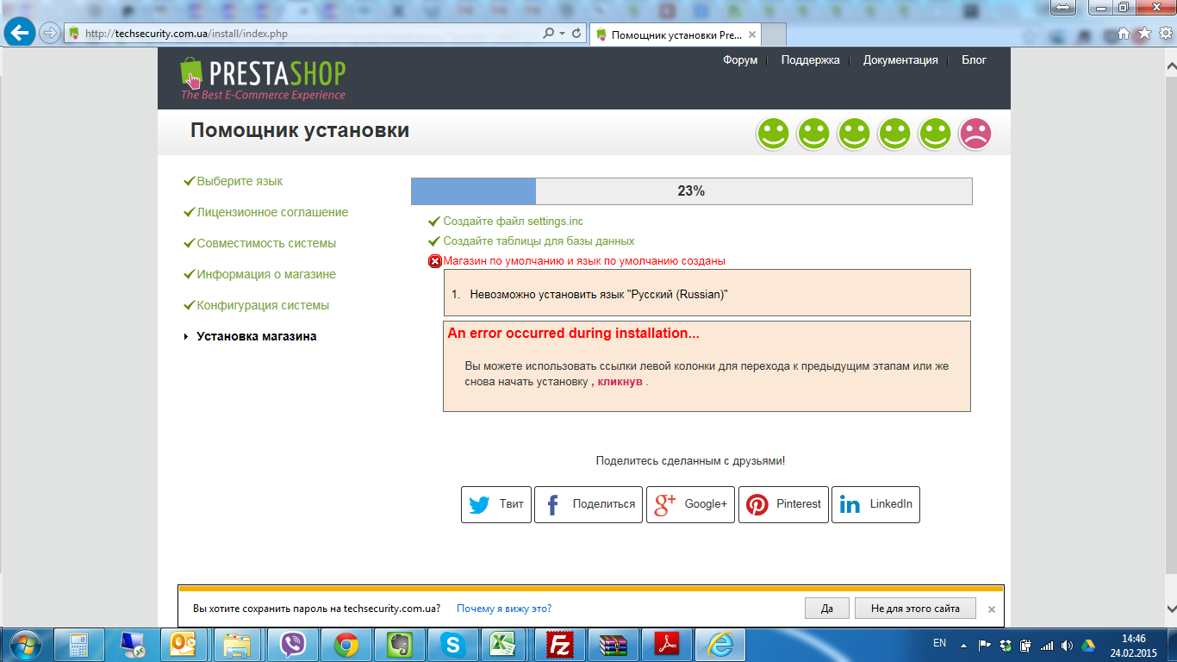Click the Internet Explorer back arrow
The image size is (1177, 662).
point(18,33)
